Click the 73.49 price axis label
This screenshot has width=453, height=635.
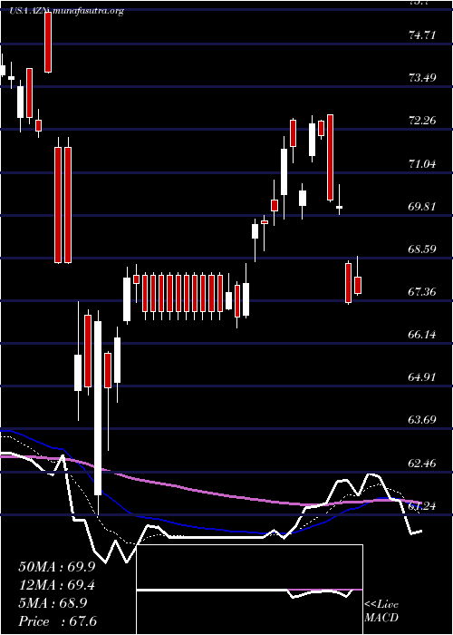tap(422, 77)
